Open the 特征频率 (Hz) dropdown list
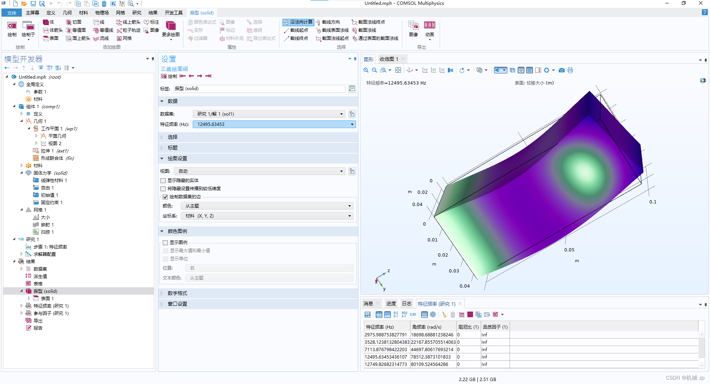 352,124
